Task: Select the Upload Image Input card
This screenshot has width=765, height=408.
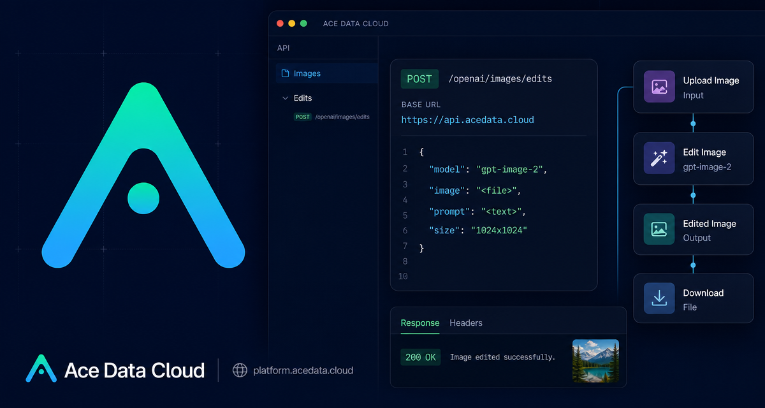Action: [x=694, y=87]
